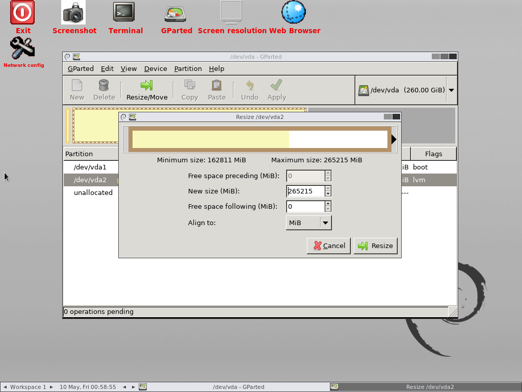522x392 pixels.
Task: Open the Terminal desktop icon
Action: 124,13
